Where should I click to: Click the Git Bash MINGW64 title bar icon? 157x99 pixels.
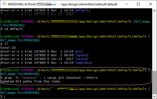4,4
